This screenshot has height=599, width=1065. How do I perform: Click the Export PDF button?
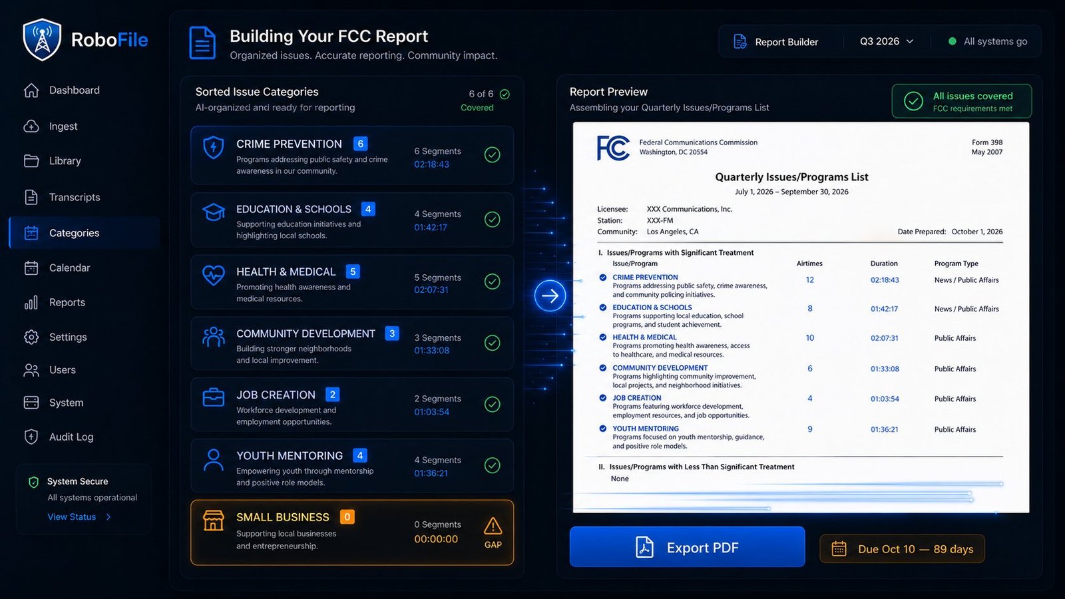[687, 547]
